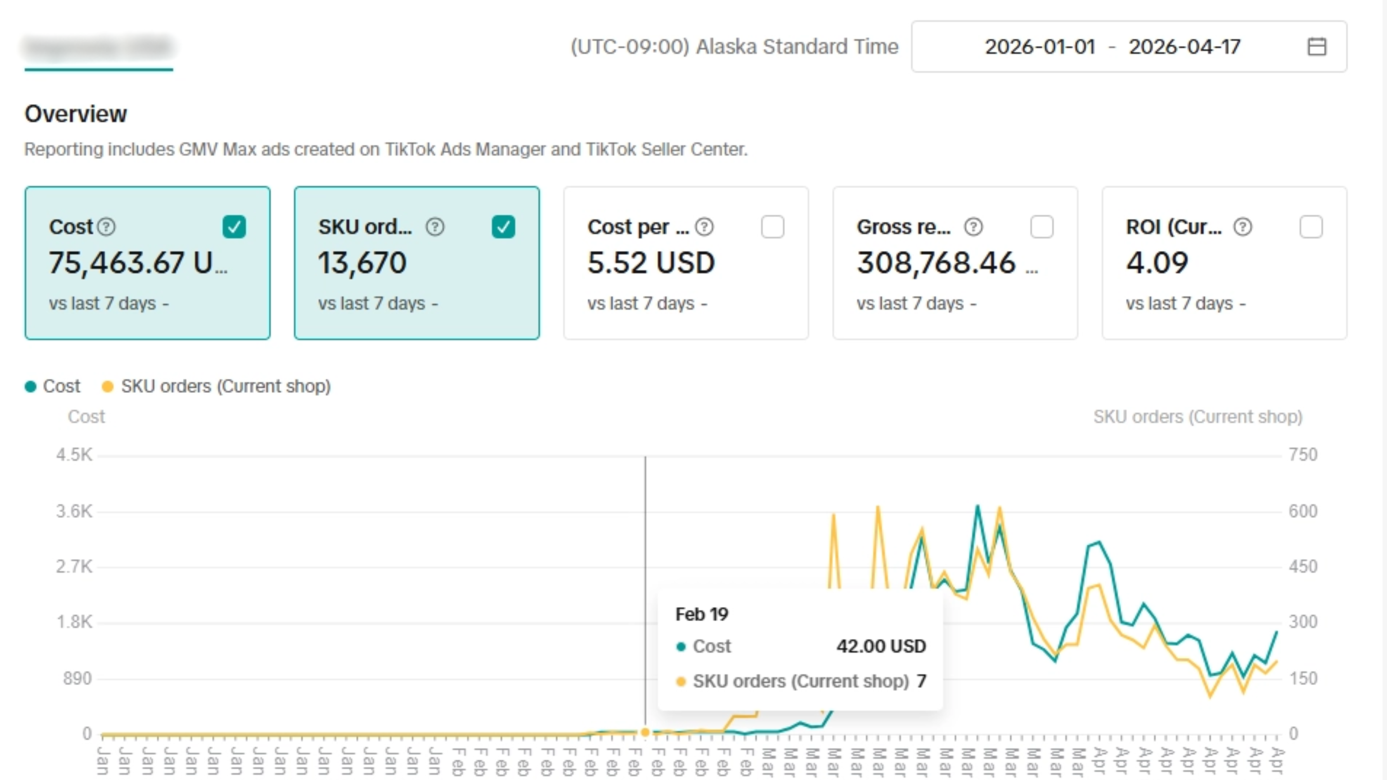
Task: Select the 75,463.67 cost value
Action: pos(138,263)
